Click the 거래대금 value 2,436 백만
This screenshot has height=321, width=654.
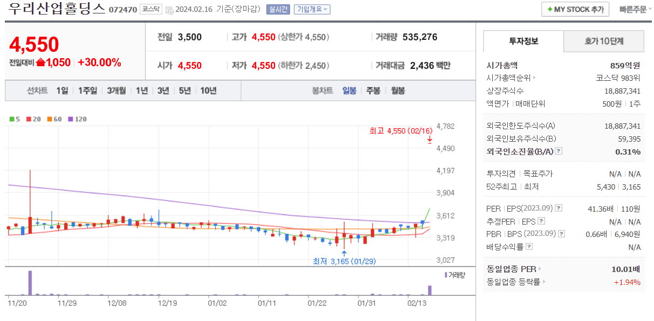(430, 66)
